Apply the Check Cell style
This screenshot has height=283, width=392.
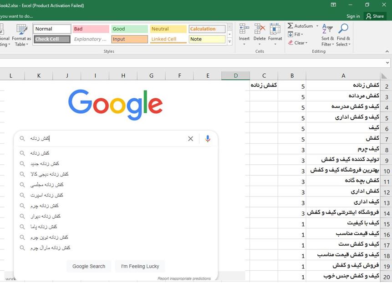(x=52, y=39)
